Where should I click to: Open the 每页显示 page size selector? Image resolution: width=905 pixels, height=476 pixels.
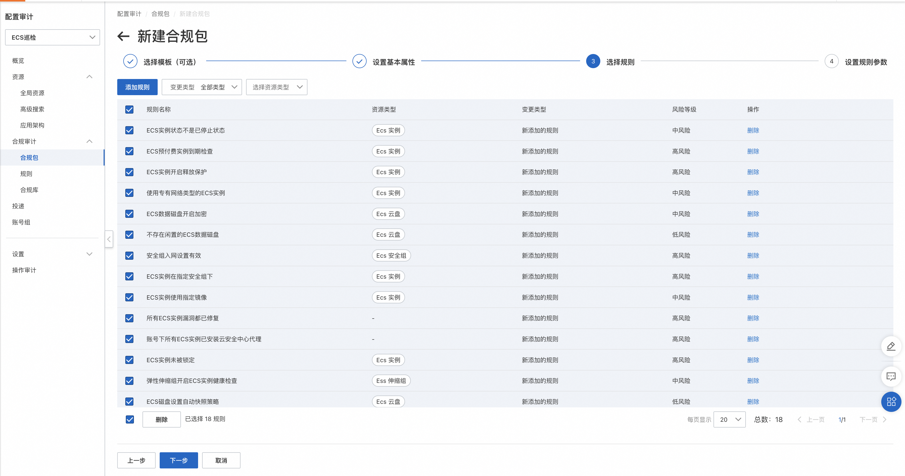(729, 419)
